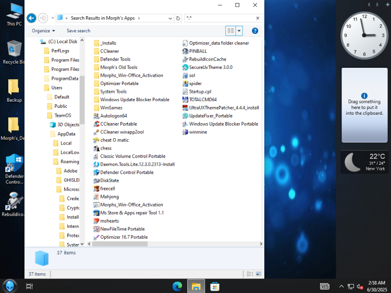Viewport: 391px width, 293px height.
Task: Open Ms Store & Apps repair Tool 1.1
Action: coord(129,213)
